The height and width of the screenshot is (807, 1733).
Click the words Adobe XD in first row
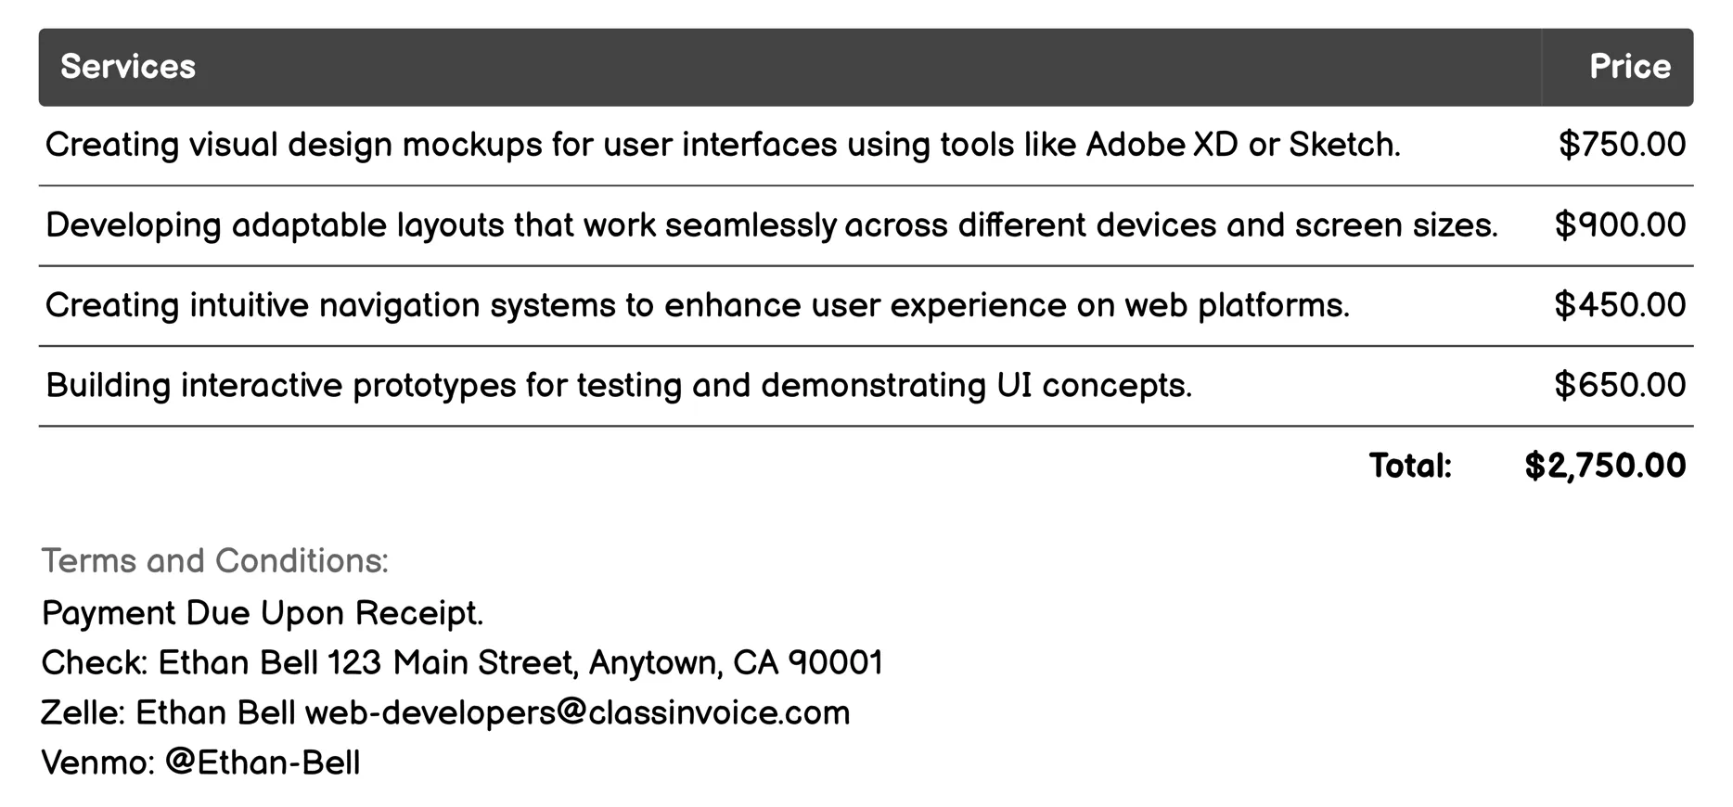point(1162,145)
